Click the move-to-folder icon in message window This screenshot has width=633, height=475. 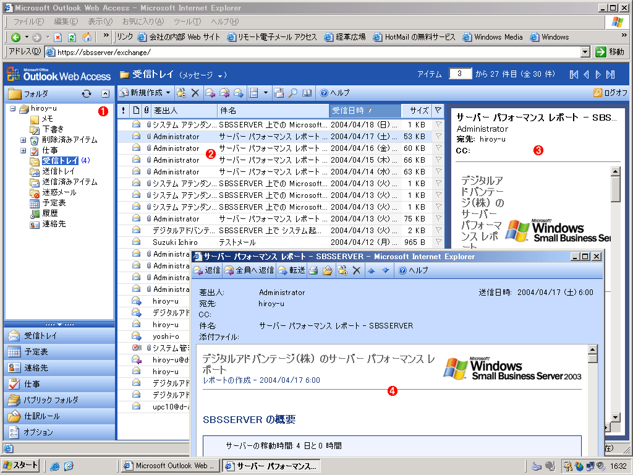click(328, 270)
